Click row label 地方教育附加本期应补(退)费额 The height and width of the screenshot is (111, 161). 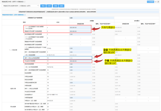tap(35, 110)
